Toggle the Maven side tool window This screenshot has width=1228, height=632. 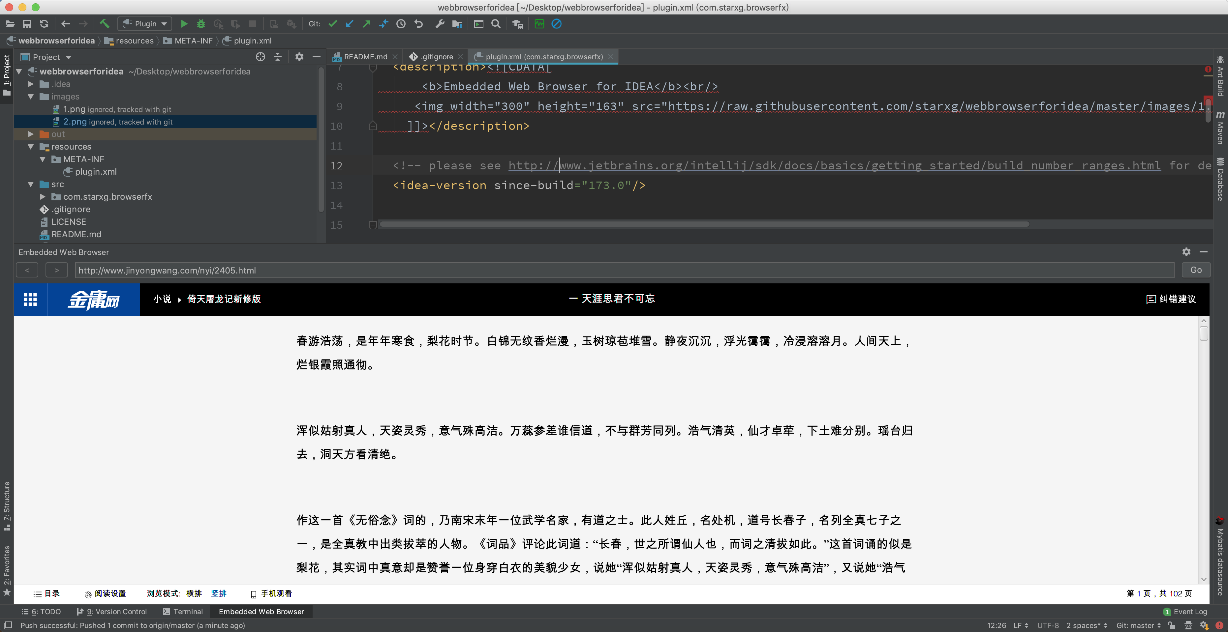(x=1220, y=127)
